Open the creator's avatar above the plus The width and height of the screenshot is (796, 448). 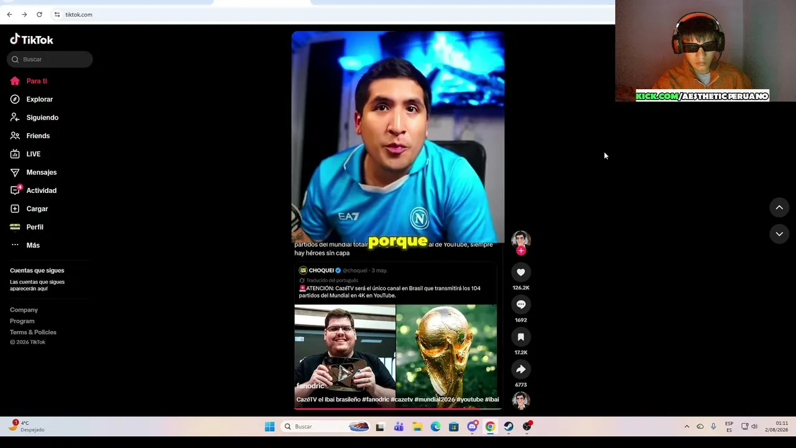click(521, 240)
